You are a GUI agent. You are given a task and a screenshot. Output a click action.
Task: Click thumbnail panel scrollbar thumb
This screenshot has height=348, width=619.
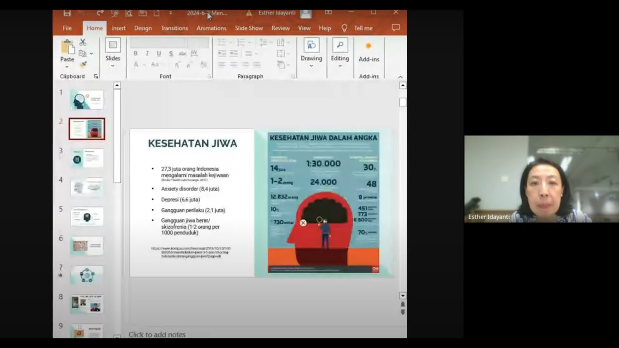click(x=117, y=136)
